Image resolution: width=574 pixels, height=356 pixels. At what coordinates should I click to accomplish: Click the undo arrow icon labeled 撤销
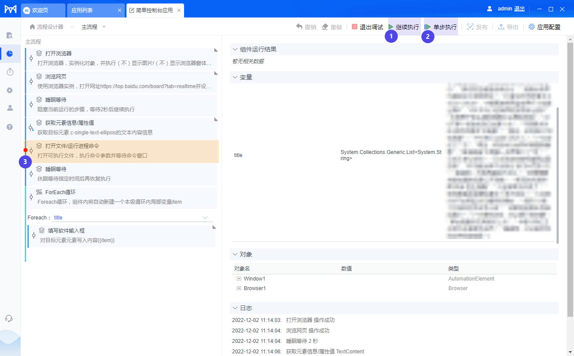[x=299, y=27]
